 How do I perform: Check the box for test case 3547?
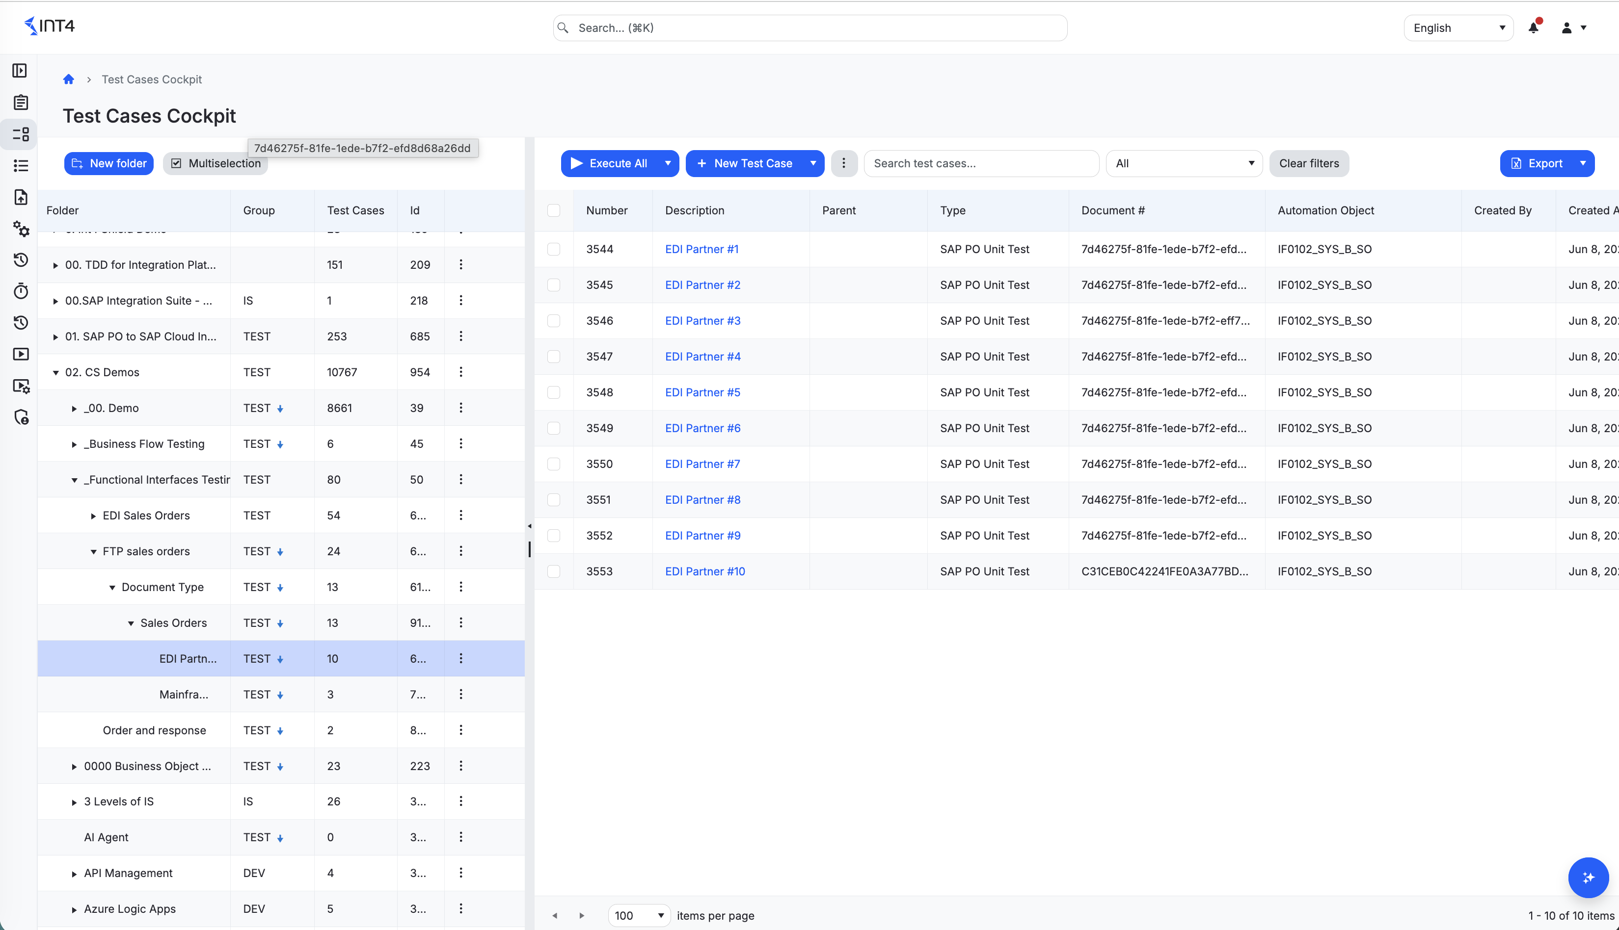click(x=554, y=357)
